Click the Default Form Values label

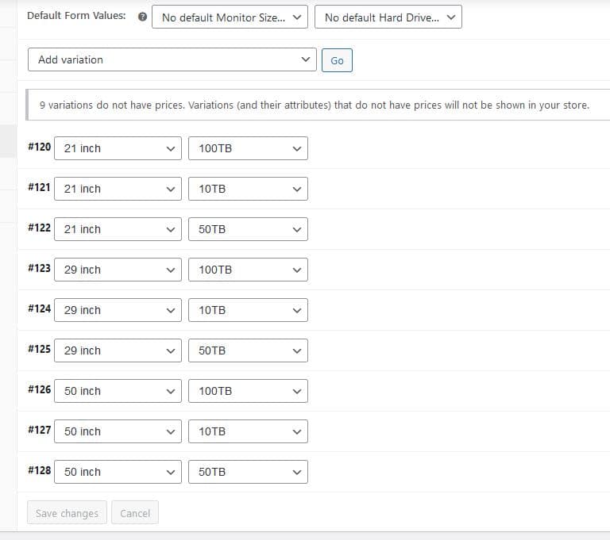tap(76, 16)
